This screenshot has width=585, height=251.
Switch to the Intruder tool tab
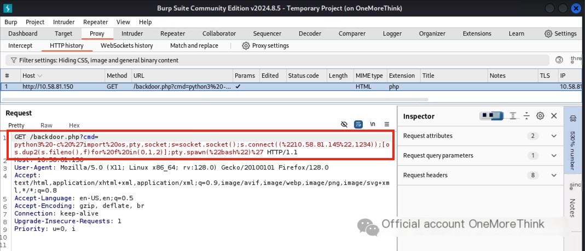(132, 33)
